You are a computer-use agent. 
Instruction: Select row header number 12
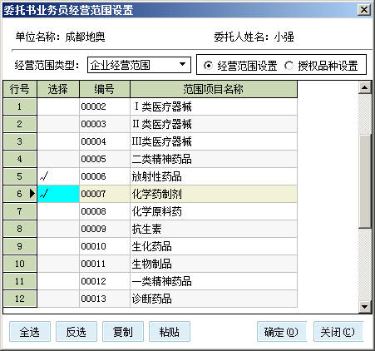click(20, 299)
